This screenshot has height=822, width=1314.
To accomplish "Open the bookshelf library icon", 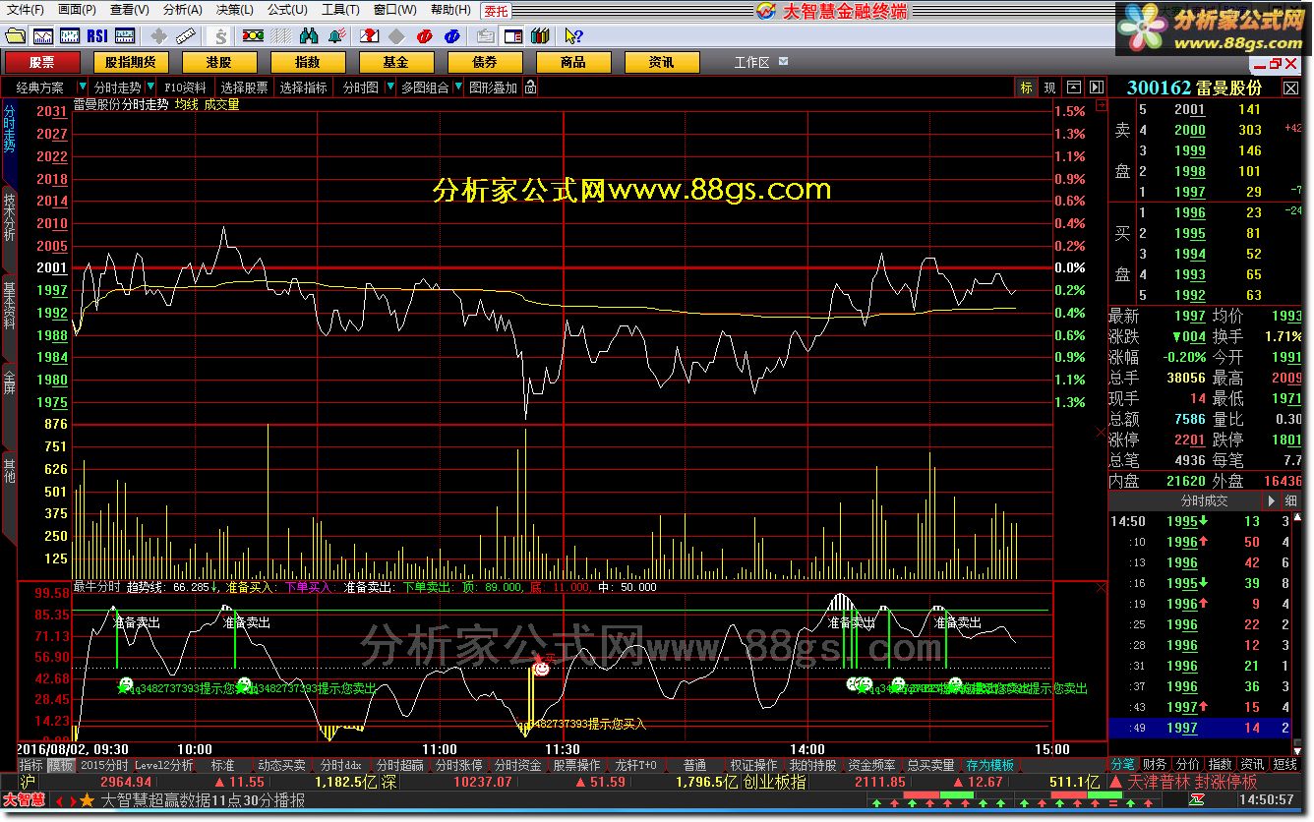I will point(540,36).
